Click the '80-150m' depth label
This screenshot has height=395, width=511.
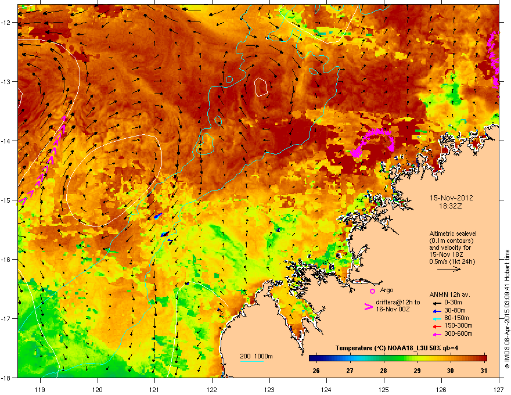point(456,318)
